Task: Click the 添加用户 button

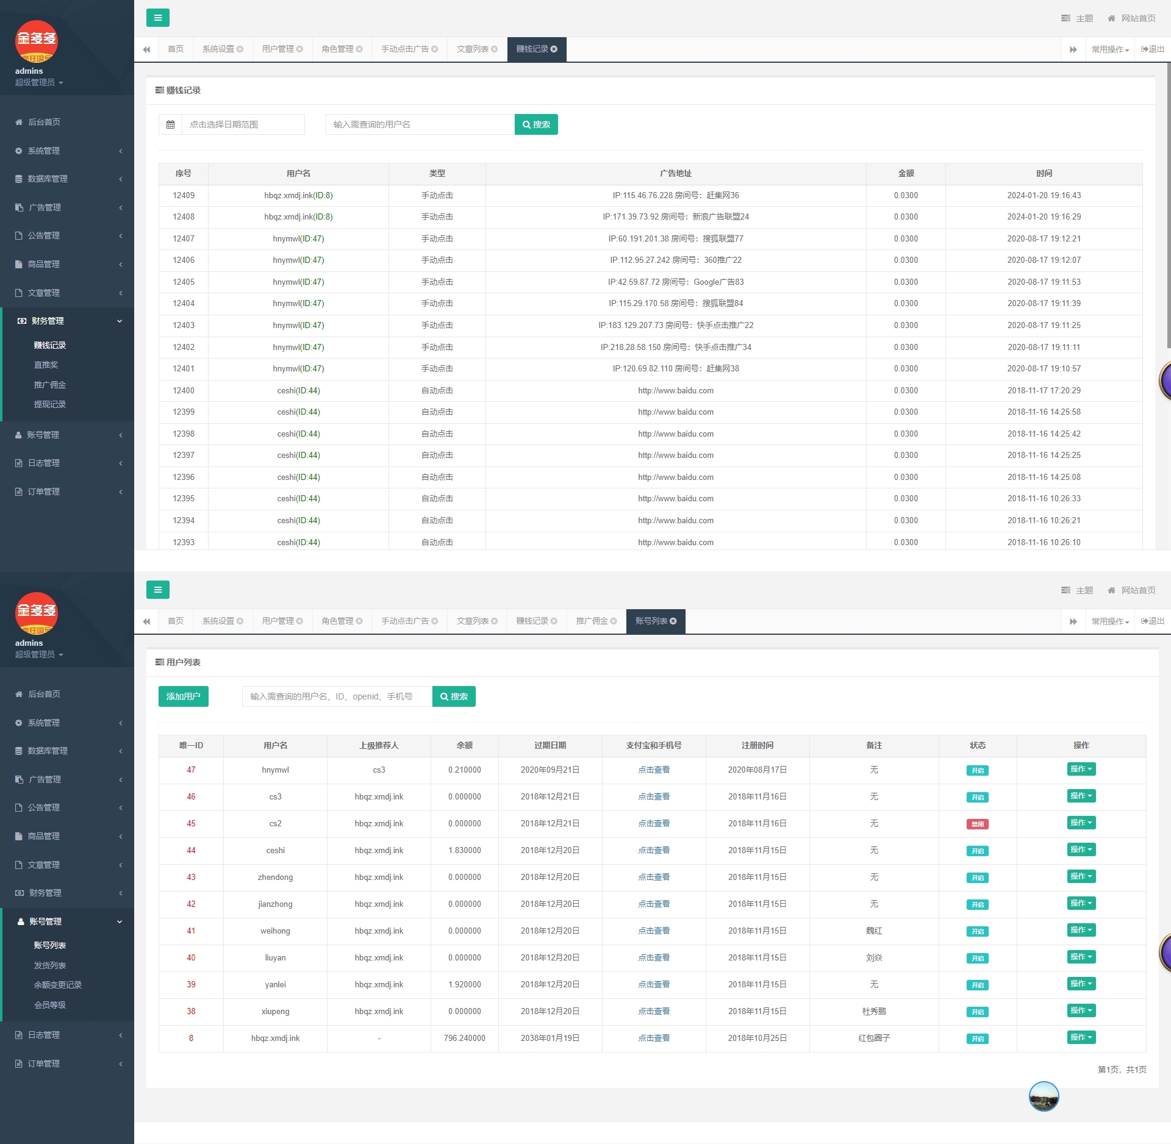Action: click(x=184, y=696)
